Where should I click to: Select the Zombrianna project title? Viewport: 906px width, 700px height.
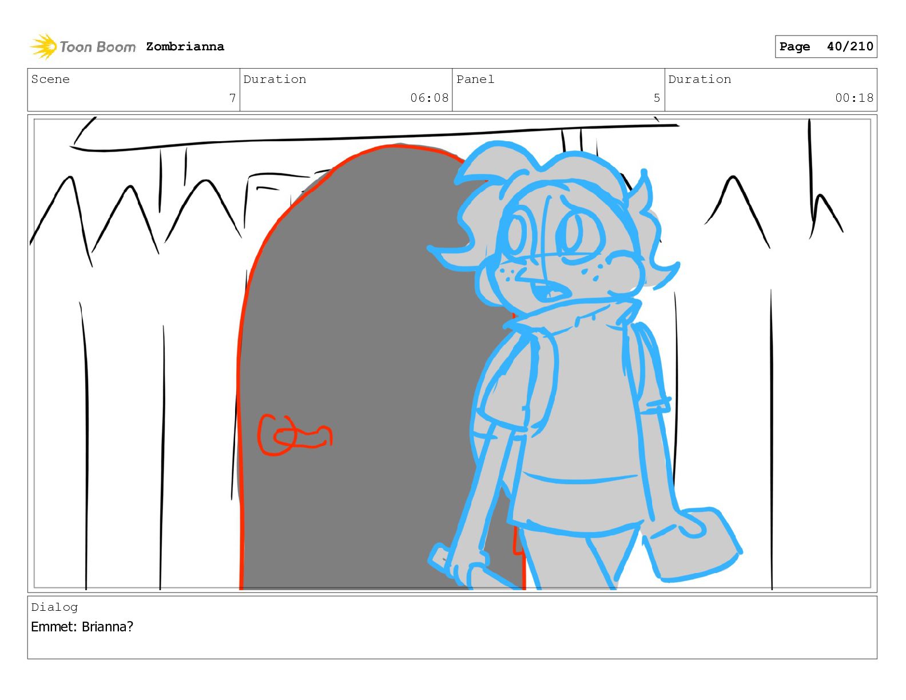click(185, 46)
